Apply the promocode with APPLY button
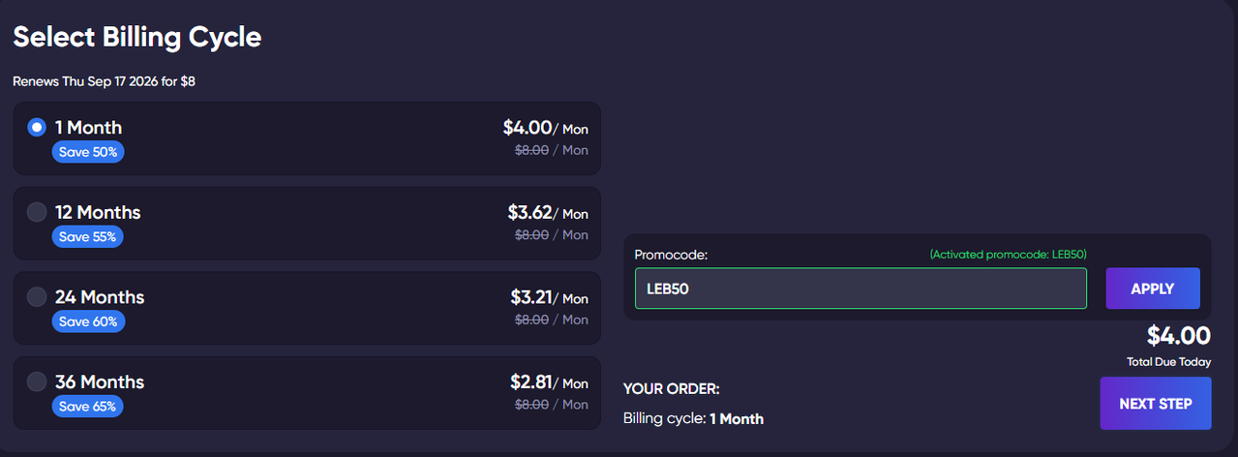The height and width of the screenshot is (457, 1238). click(1153, 289)
